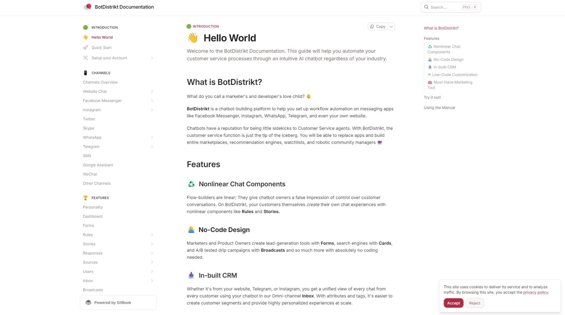Viewport: 565px width, 315px height.
Task: Click the tools icon next to Setup your Account
Action: pyautogui.click(x=85, y=58)
